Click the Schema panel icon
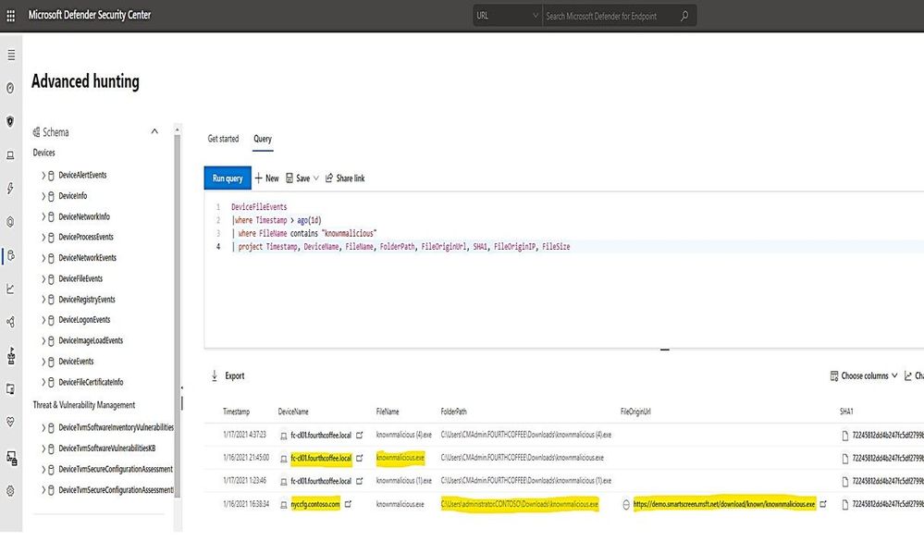 click(x=37, y=132)
